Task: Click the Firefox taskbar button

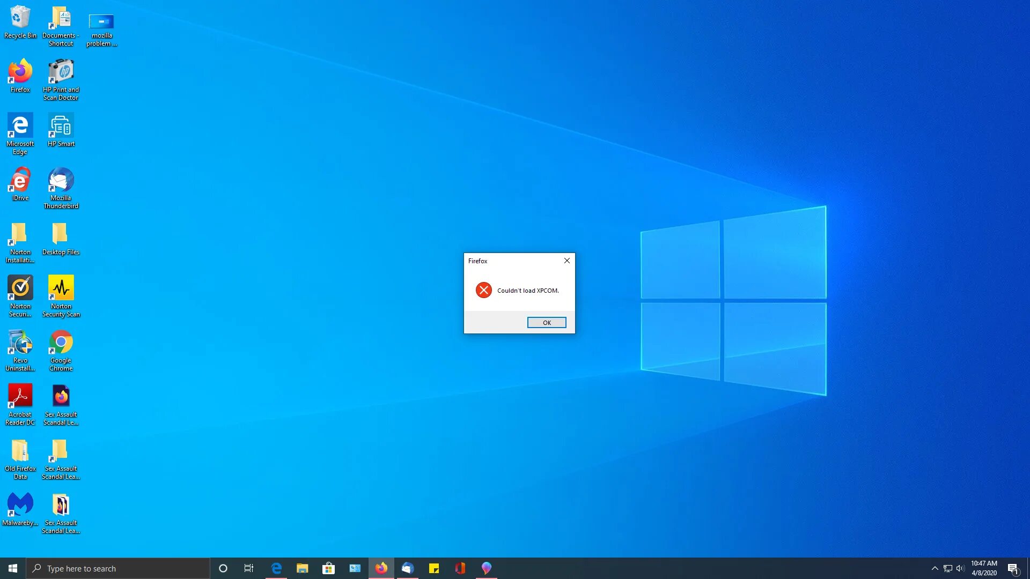Action: (x=381, y=568)
